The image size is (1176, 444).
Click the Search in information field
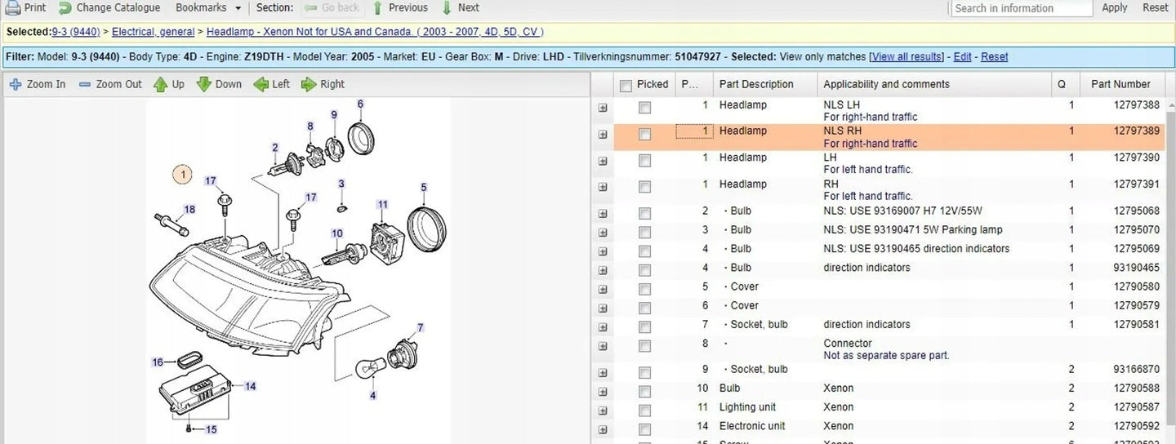pyautogui.click(x=1021, y=8)
